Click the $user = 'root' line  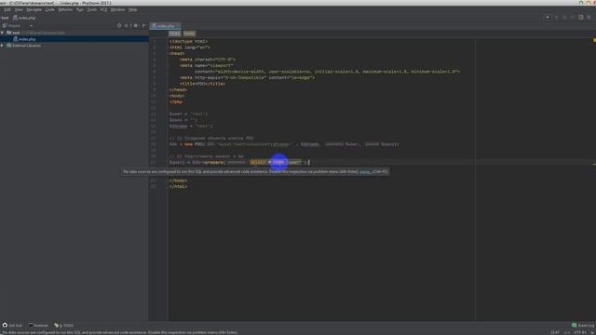(188, 114)
